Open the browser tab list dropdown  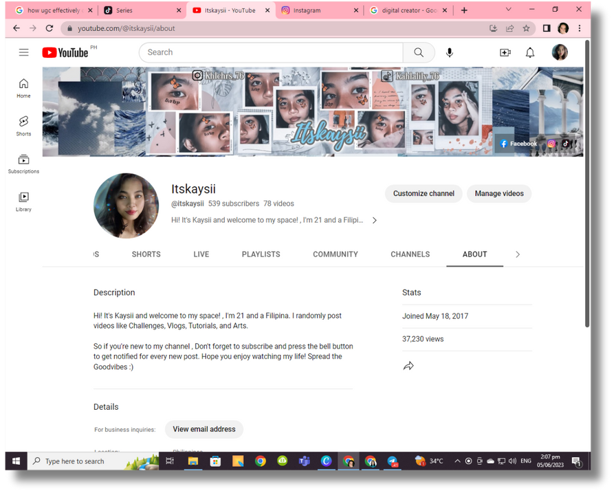point(509,10)
